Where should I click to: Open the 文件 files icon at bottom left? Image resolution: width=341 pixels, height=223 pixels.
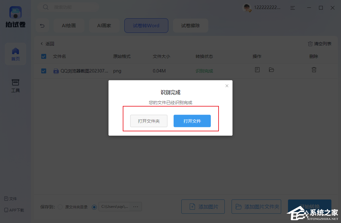pyautogui.click(x=7, y=199)
